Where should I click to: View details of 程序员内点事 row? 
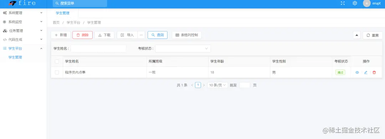click(357, 73)
